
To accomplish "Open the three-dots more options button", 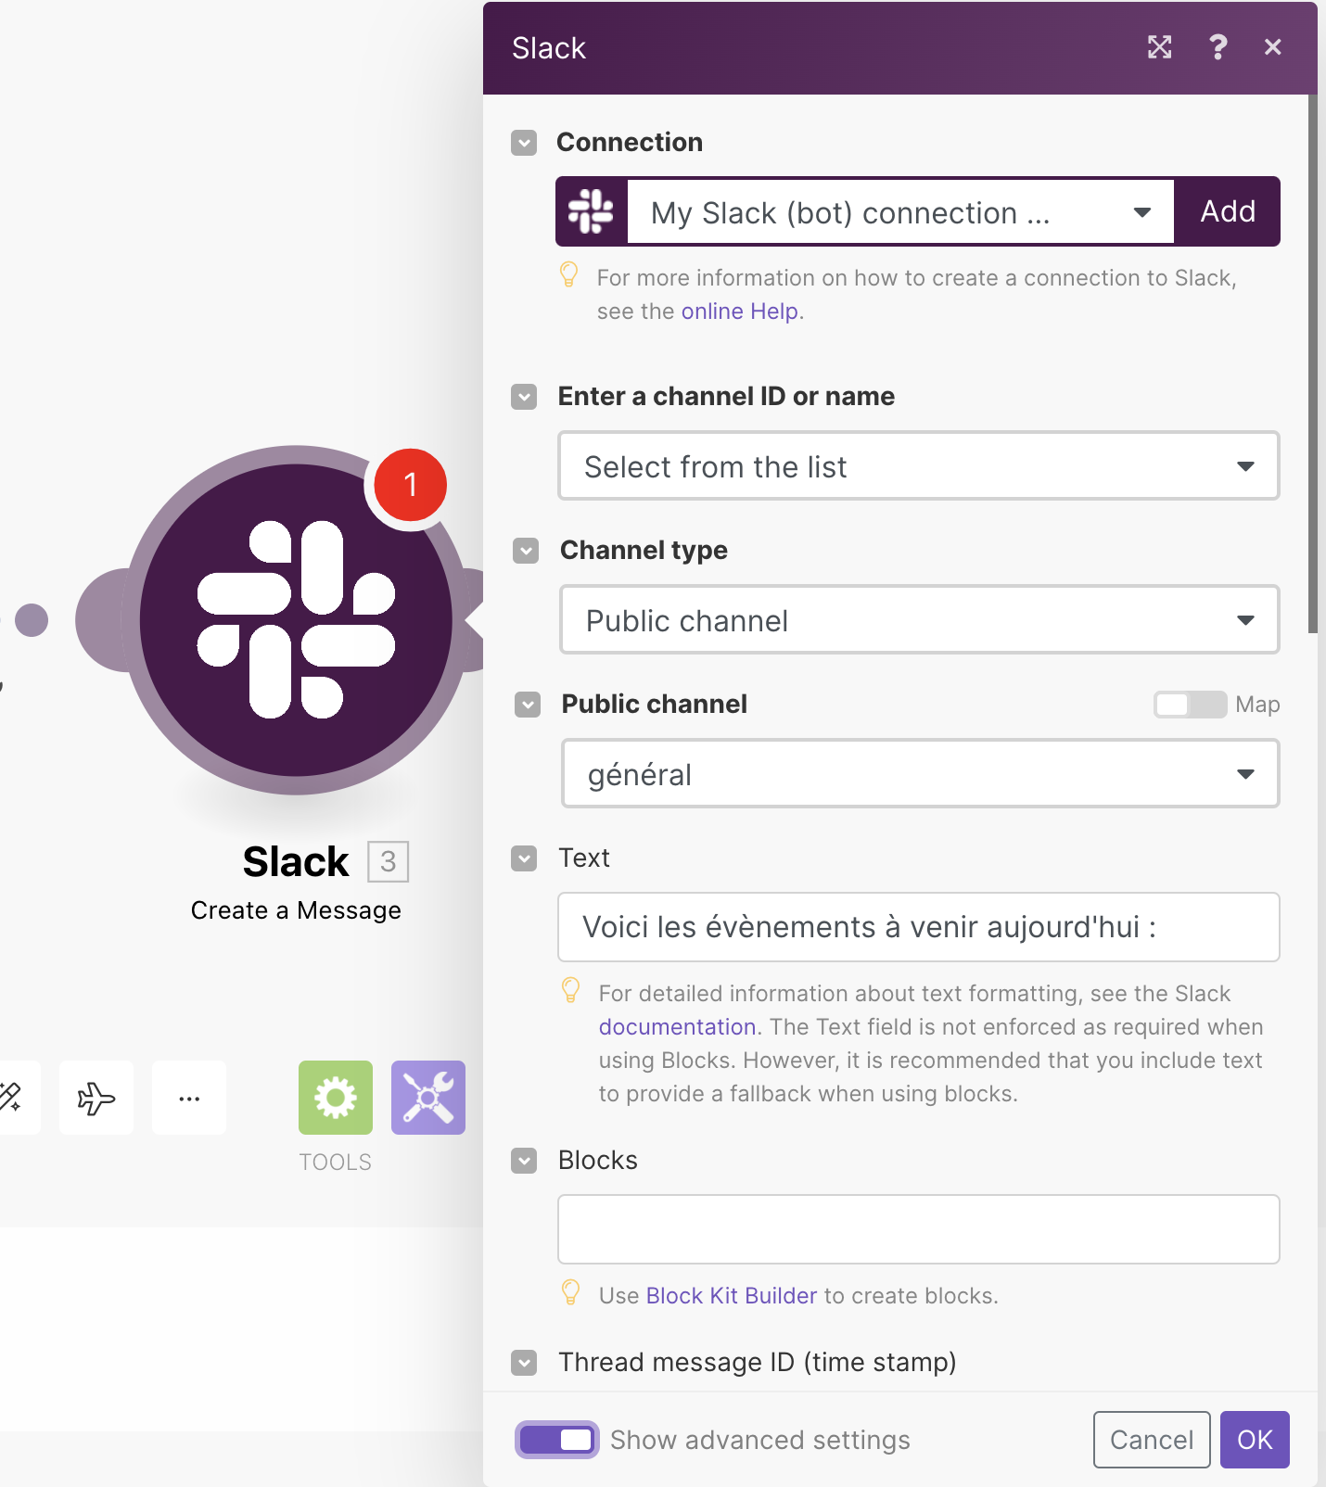I will [x=189, y=1098].
